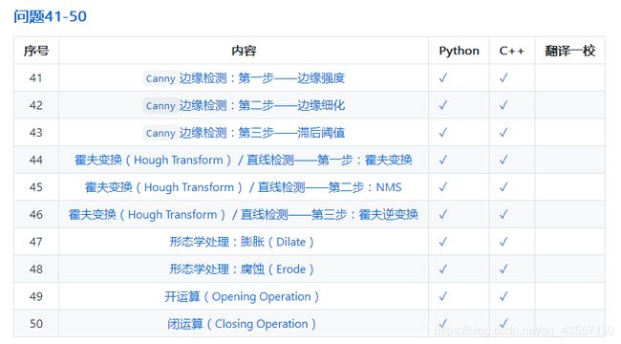
Task: Click the C++ checkmark for question 46
Action: 503,214
